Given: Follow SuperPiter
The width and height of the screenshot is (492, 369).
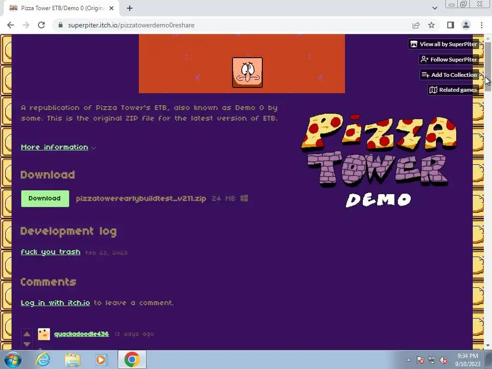Looking at the screenshot, I should tap(449, 60).
